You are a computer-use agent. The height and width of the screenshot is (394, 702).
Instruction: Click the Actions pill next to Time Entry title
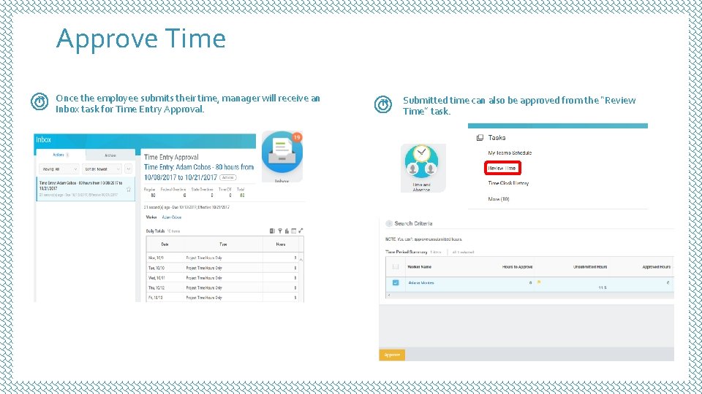coord(228,177)
